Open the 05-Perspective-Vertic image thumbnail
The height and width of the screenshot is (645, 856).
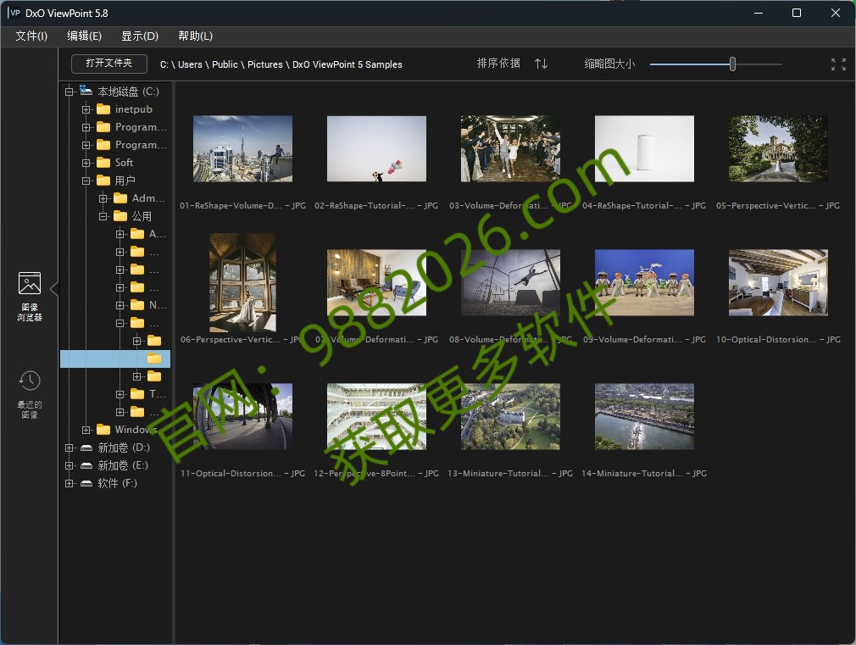[x=777, y=148]
